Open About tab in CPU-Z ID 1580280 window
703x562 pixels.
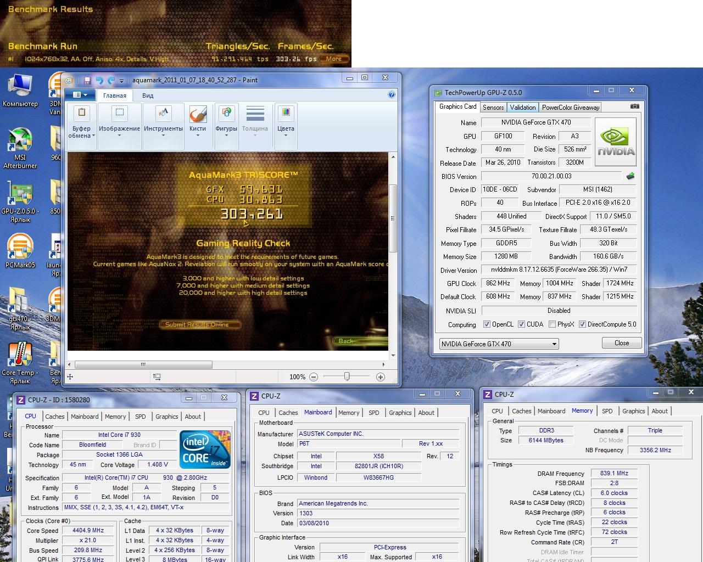(193, 417)
